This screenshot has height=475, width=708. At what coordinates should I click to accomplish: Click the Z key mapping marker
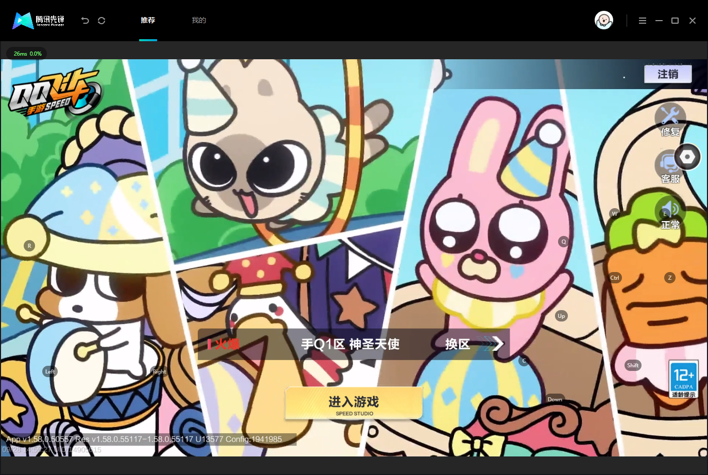click(x=670, y=278)
